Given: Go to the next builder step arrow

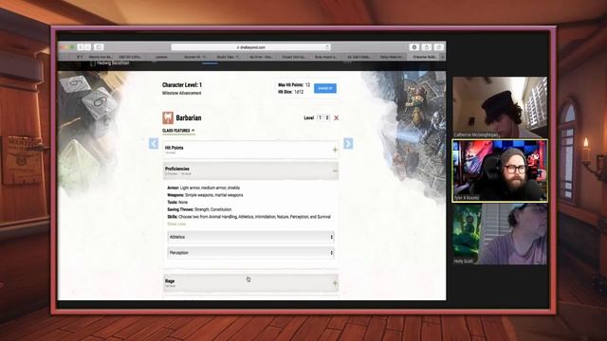Looking at the screenshot, I should [348, 143].
